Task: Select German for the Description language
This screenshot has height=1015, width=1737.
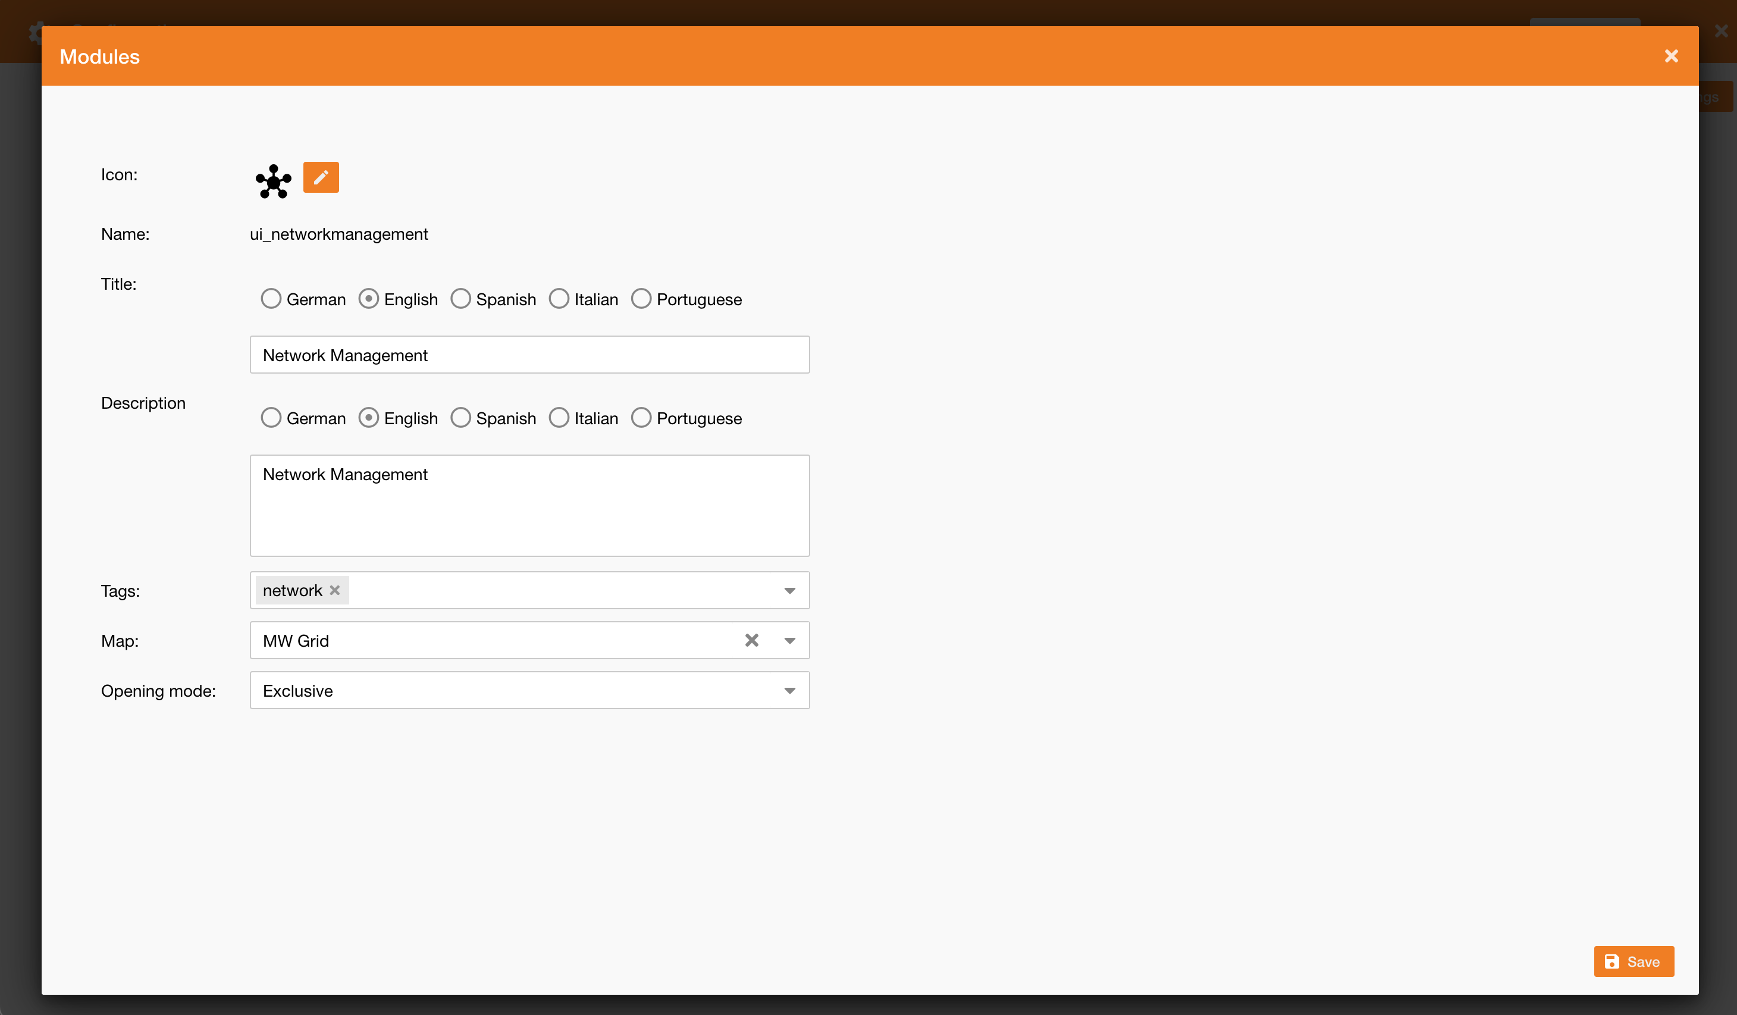Action: [271, 418]
